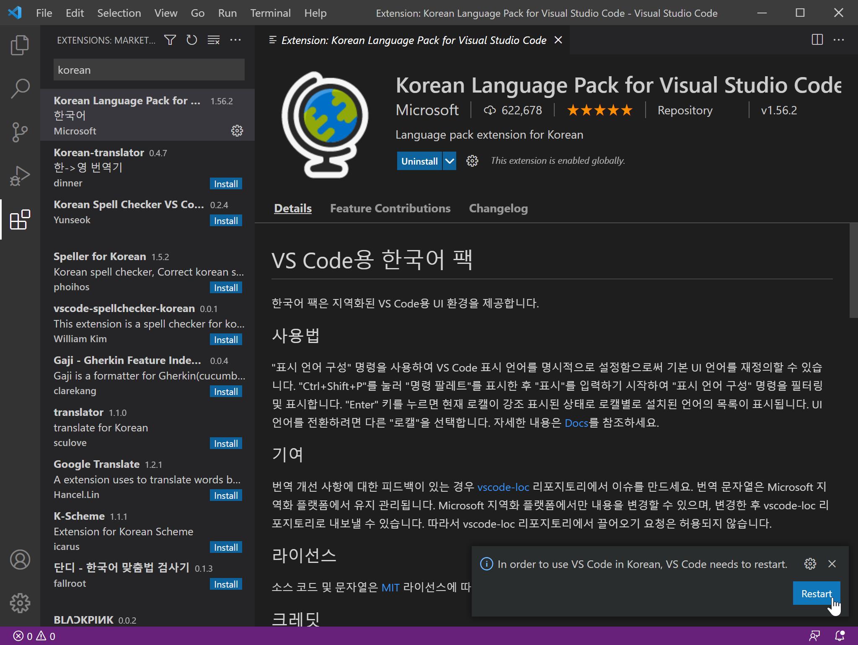Image resolution: width=858 pixels, height=645 pixels.
Task: Open the Terminal menu
Action: click(270, 13)
